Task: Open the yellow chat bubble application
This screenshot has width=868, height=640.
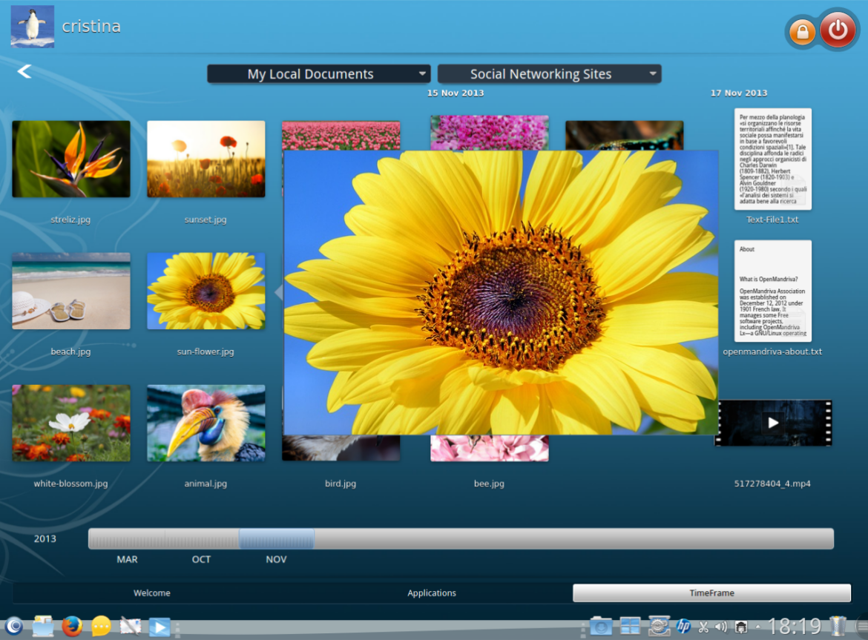Action: click(x=101, y=627)
